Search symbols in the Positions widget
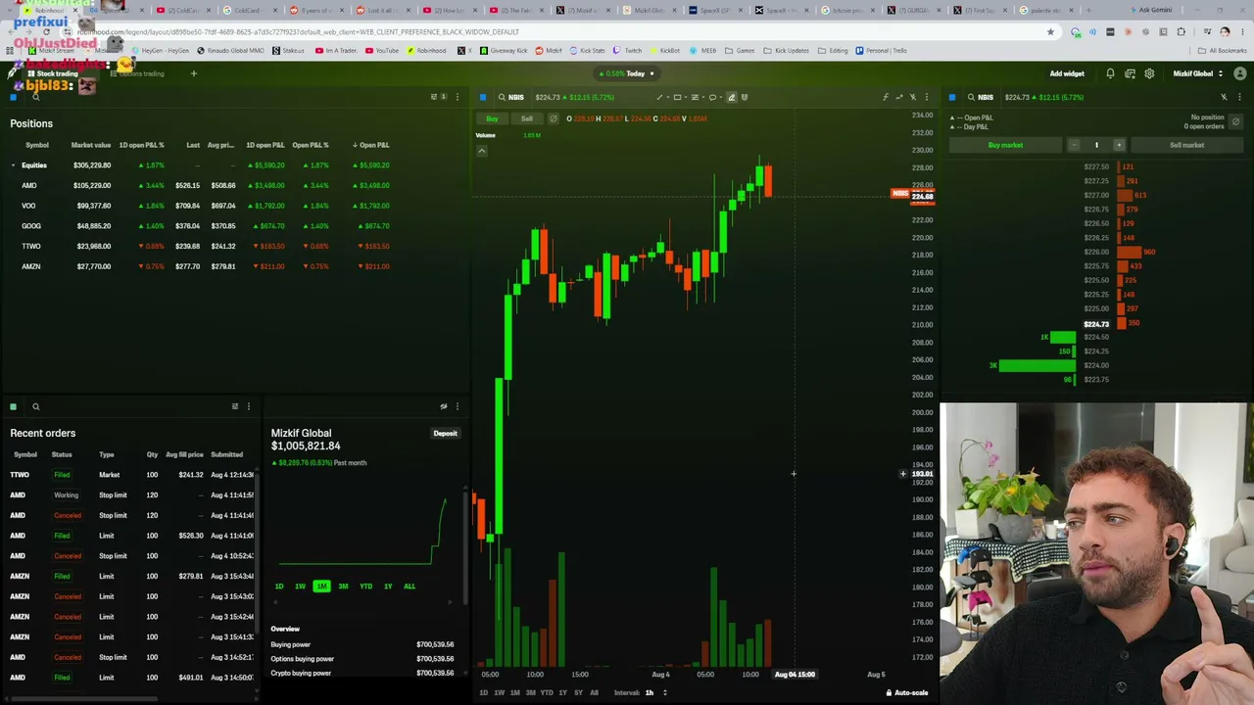 (x=35, y=97)
